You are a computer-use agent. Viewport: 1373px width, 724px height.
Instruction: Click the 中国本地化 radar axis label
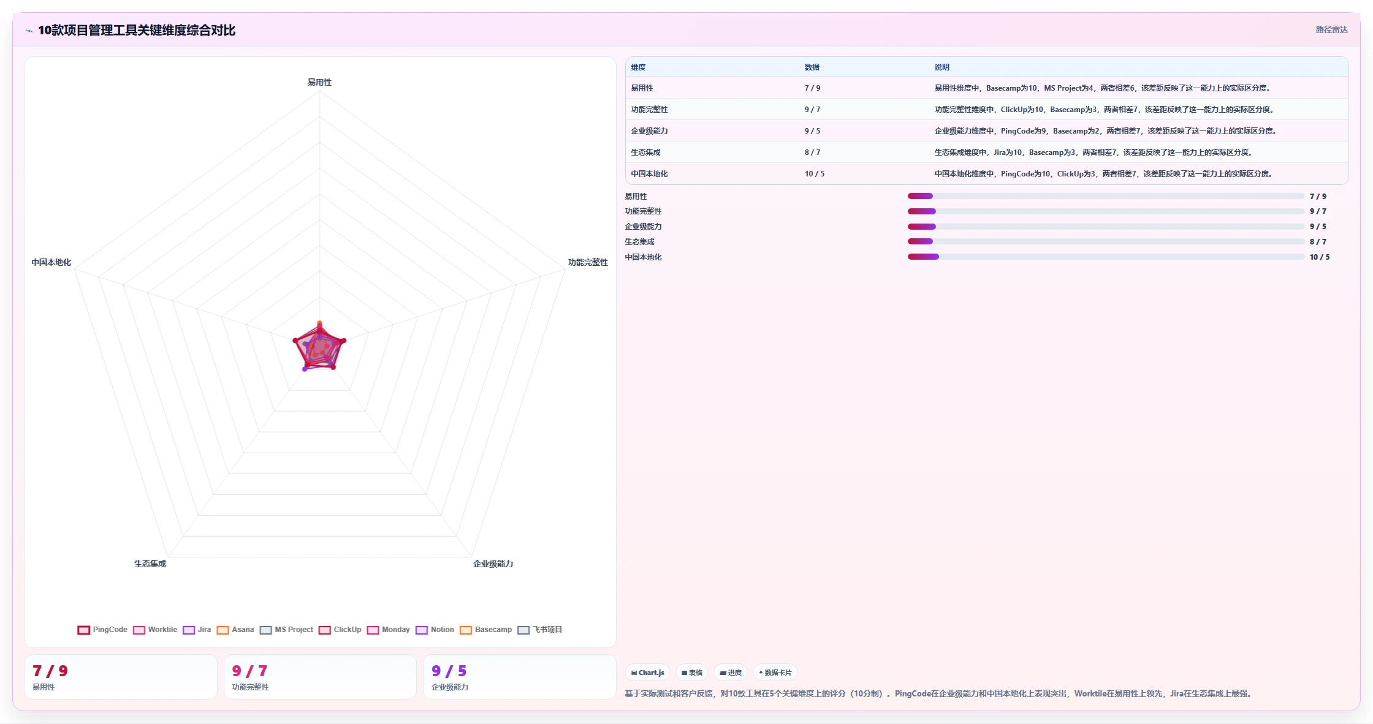point(51,262)
